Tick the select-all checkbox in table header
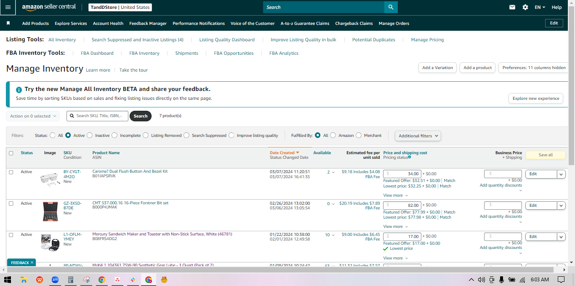Image resolution: width=575 pixels, height=286 pixels. (11, 153)
